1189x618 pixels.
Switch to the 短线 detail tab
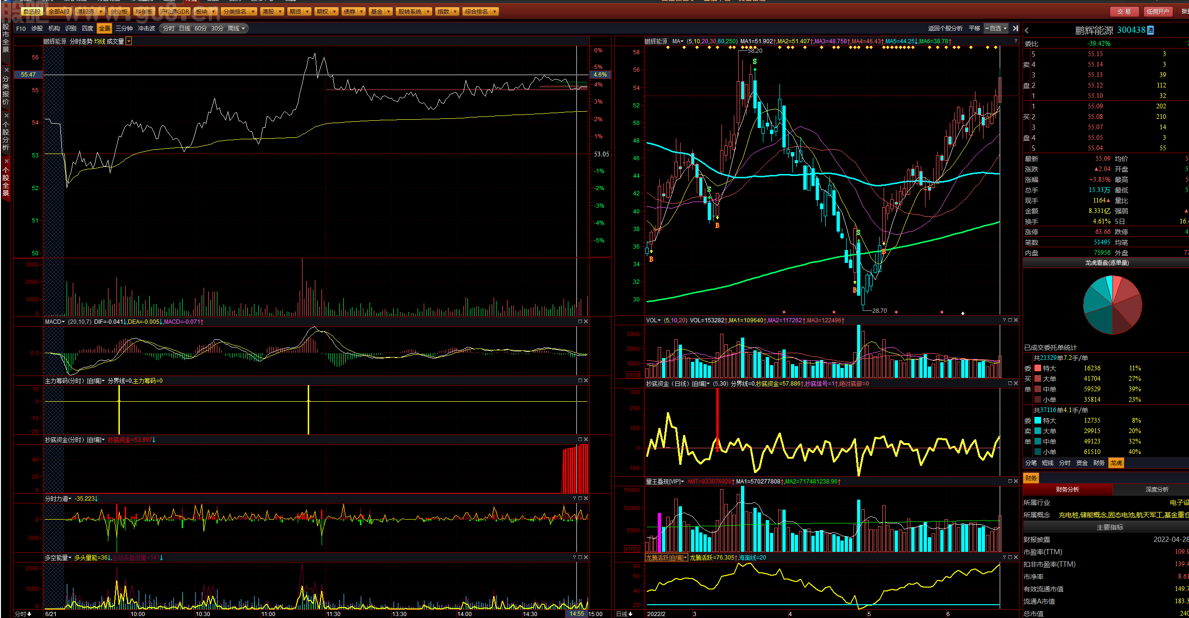1048,463
